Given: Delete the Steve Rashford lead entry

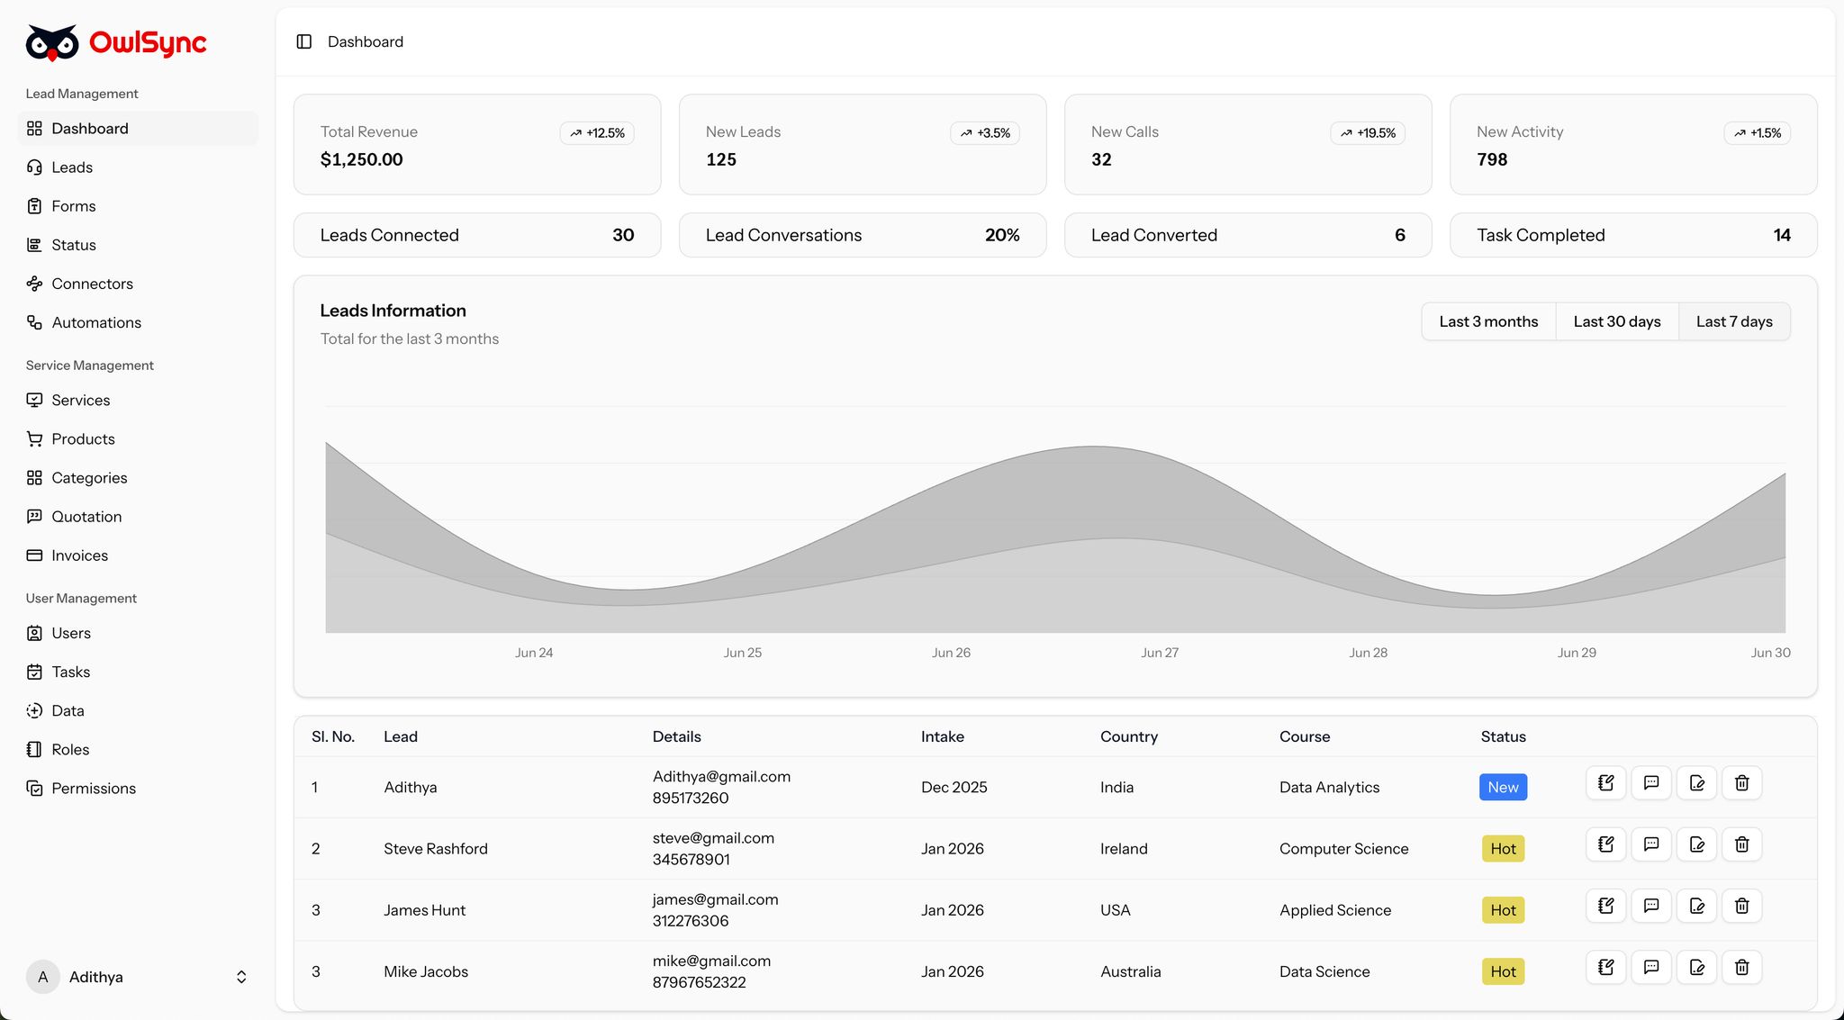Looking at the screenshot, I should [x=1741, y=844].
